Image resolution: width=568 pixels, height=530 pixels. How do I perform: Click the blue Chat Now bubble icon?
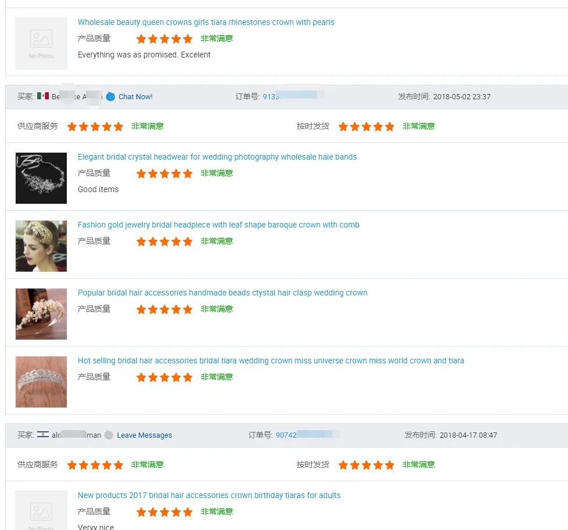pos(110,97)
